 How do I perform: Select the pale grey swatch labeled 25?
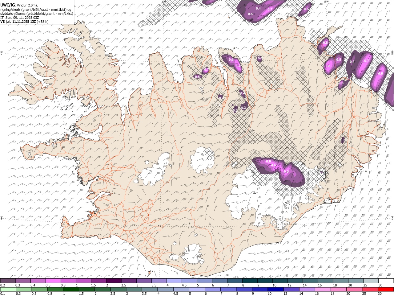tap(371, 281)
